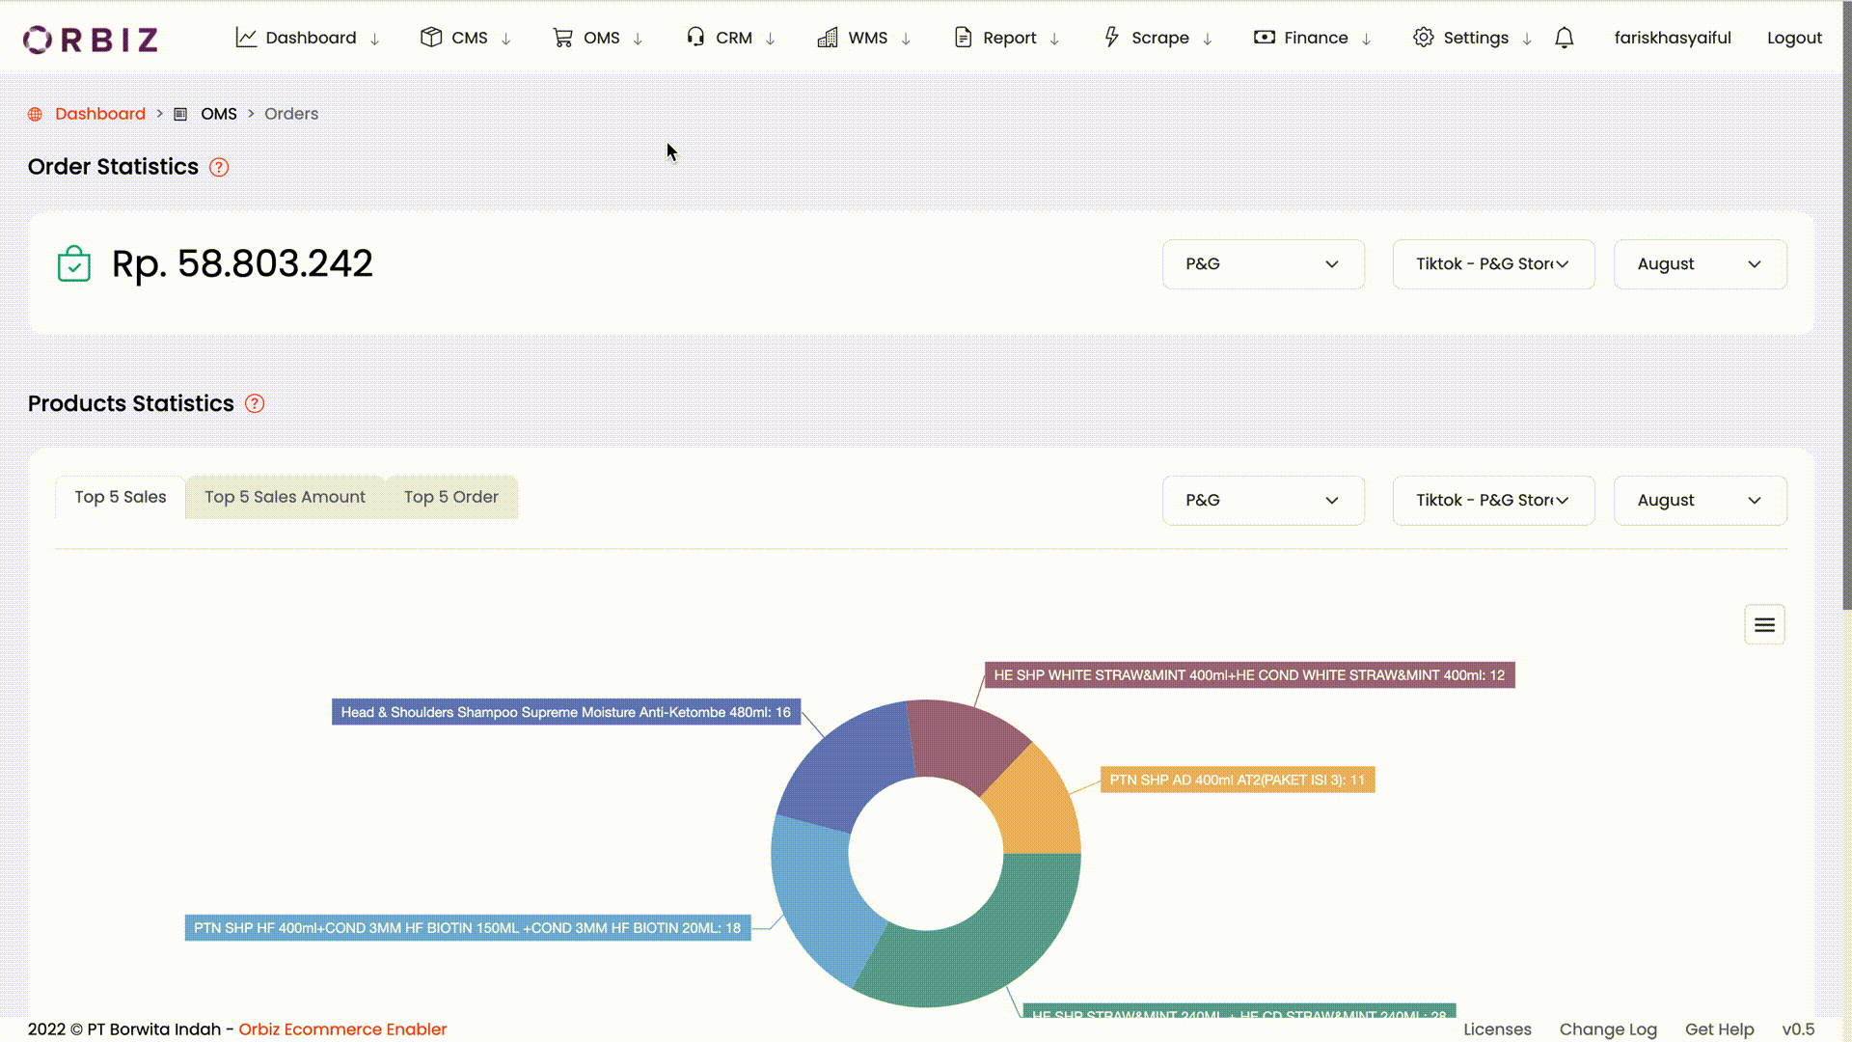
Task: Click the PTN SHP HF 400ml+COND chart label
Action: tap(468, 928)
